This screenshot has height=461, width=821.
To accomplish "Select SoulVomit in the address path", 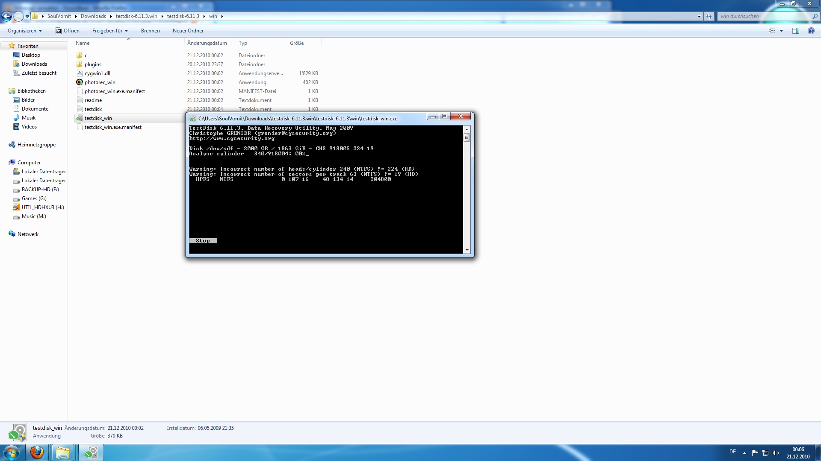I will point(59,16).
